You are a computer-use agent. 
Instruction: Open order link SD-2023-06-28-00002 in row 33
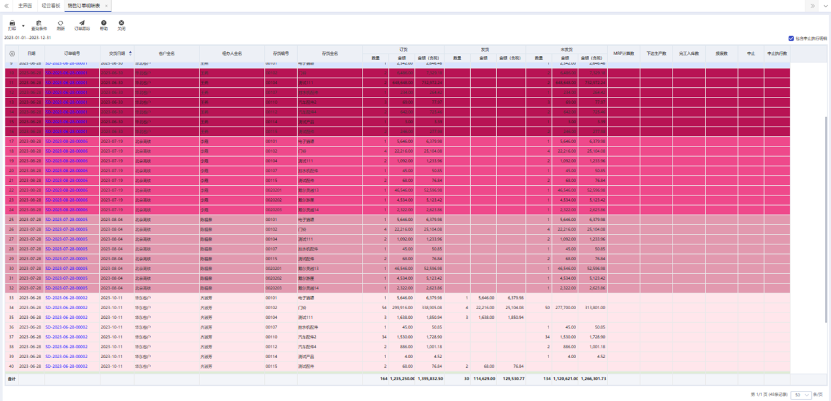(x=67, y=298)
